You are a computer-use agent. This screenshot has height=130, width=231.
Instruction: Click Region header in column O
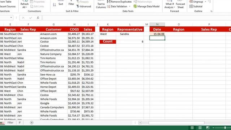click(179, 29)
